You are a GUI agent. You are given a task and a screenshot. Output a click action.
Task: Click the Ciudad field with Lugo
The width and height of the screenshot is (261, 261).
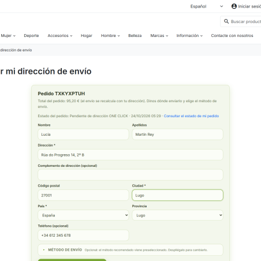[x=177, y=195]
